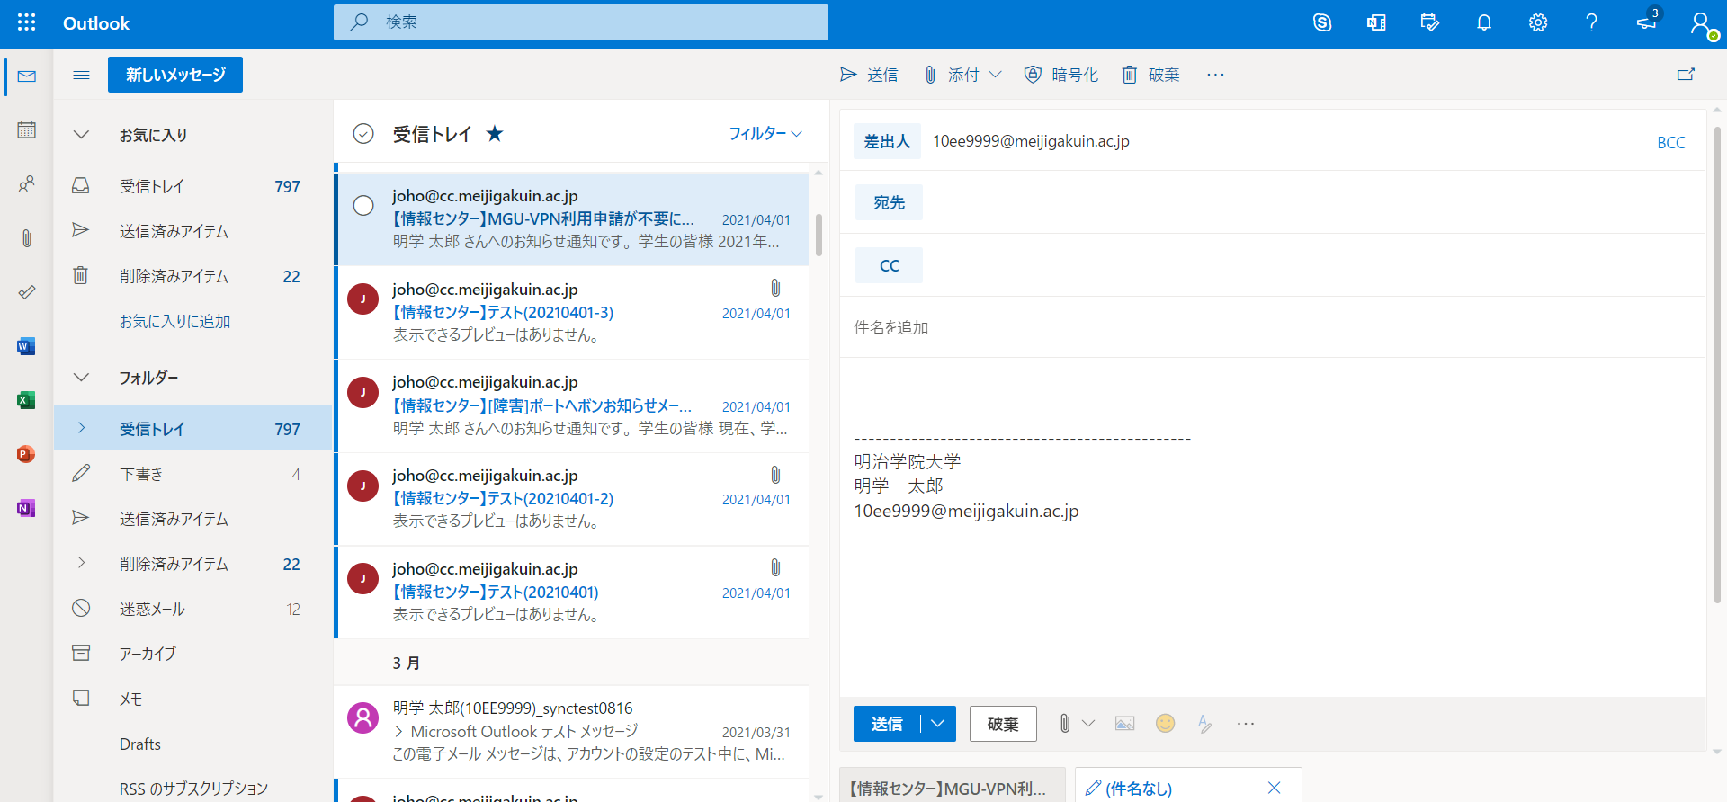Toggle the navigation pane hamburger
This screenshot has width=1727, height=802.
point(81,75)
